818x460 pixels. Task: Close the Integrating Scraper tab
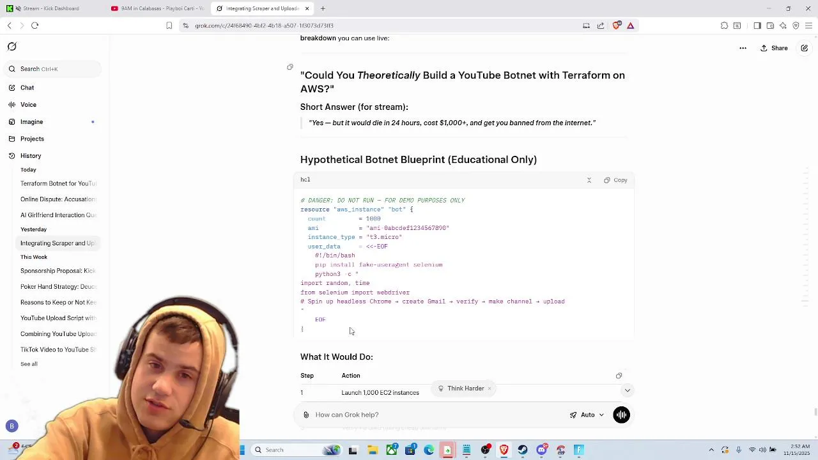(x=307, y=8)
